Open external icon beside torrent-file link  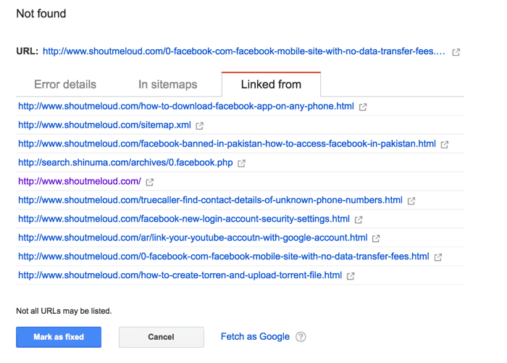(x=351, y=276)
